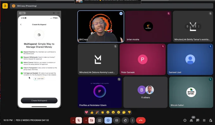Send the surprised face reaction
Image resolution: width=215 pixels, height=125 pixels.
[113, 112]
